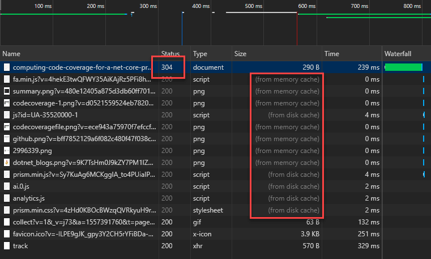This screenshot has height=259, width=431.
Task: Open the Waterfall column header
Action: pyautogui.click(x=398, y=54)
